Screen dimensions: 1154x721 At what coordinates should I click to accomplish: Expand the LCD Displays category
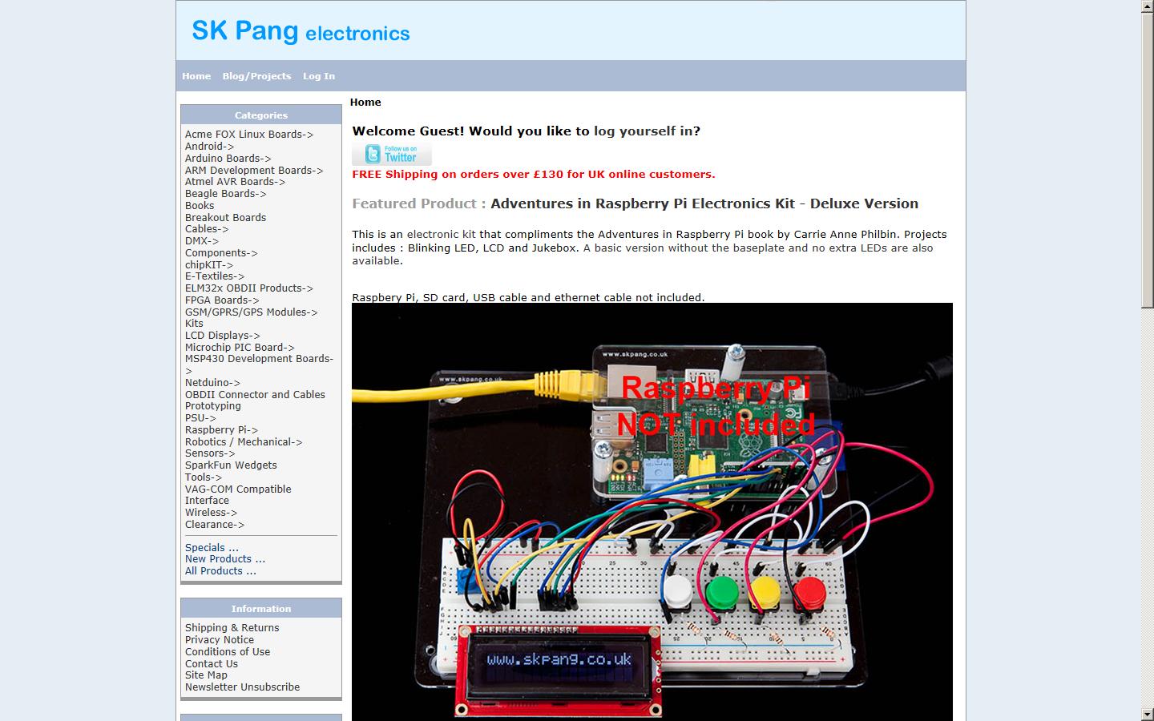tap(221, 335)
